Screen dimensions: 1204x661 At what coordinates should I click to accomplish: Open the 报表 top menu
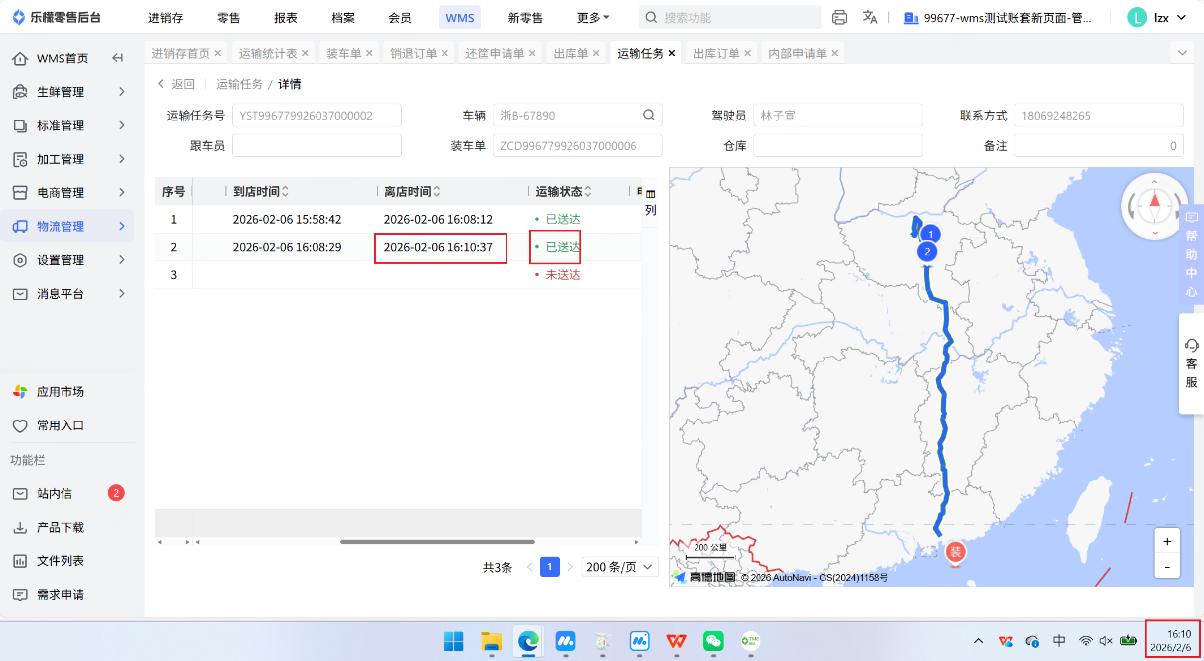click(x=285, y=18)
